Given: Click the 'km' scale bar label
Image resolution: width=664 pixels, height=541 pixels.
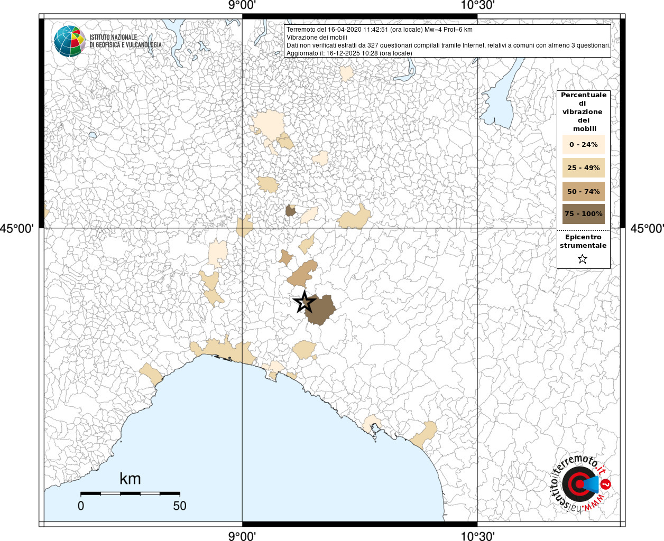Looking at the screenshot, I should coord(130,479).
